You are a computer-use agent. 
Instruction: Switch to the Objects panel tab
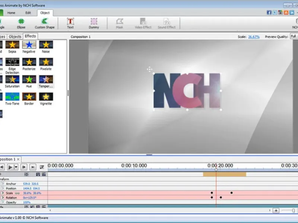15,36
